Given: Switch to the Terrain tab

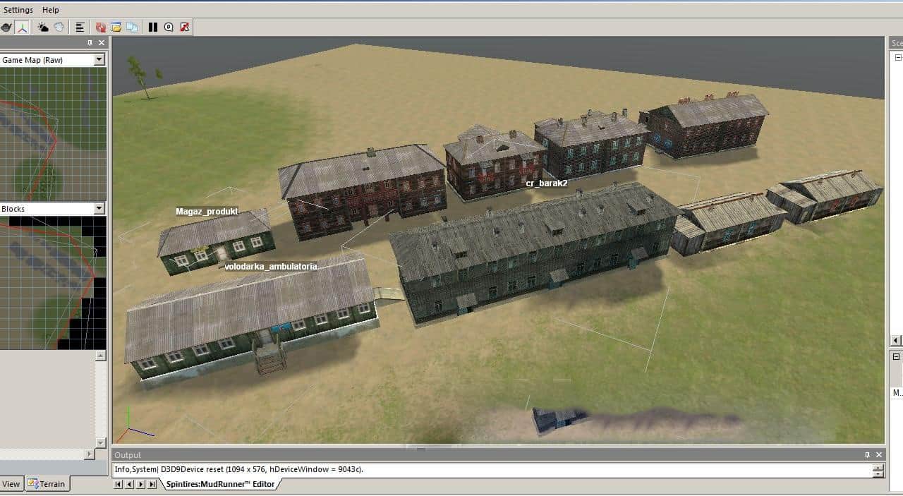Looking at the screenshot, I should click(47, 484).
